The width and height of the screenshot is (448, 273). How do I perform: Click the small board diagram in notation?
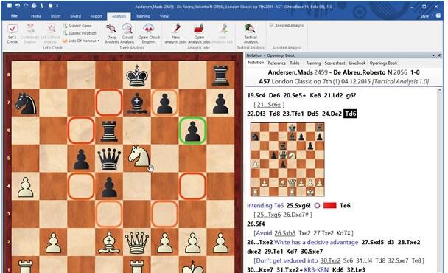pos(287,159)
